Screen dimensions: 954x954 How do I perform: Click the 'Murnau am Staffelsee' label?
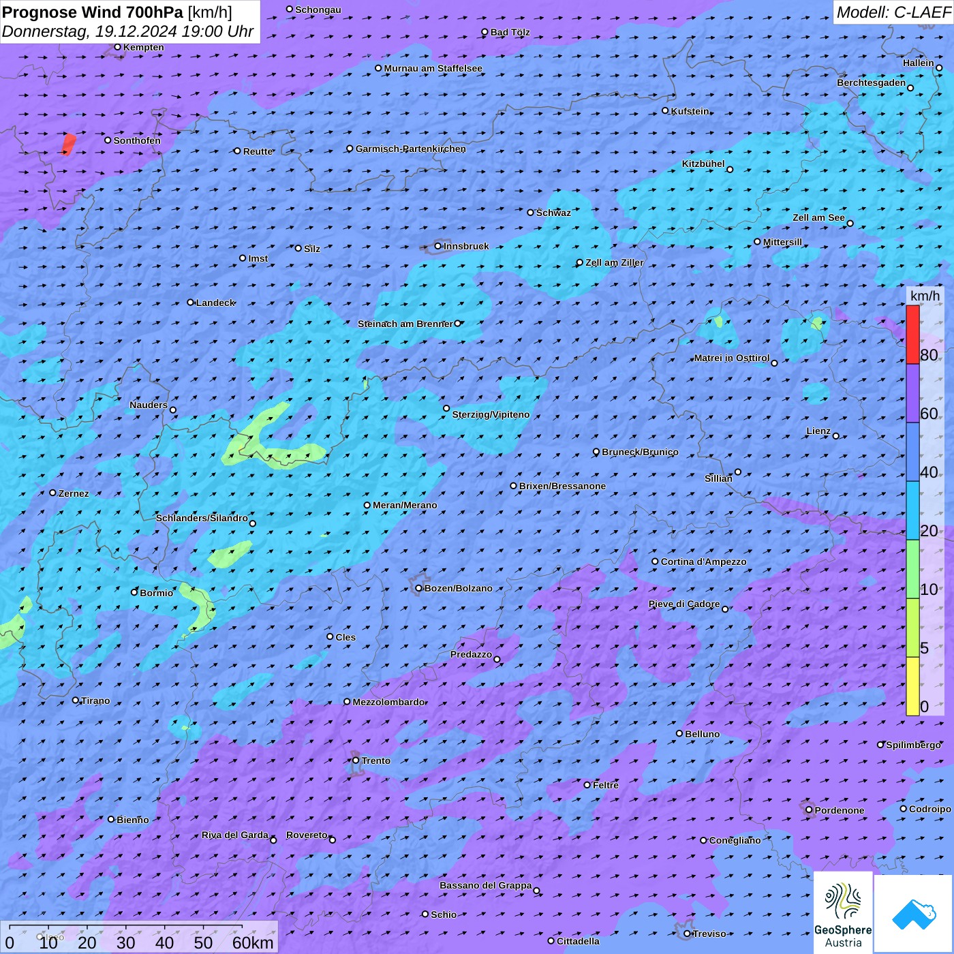pyautogui.click(x=433, y=68)
